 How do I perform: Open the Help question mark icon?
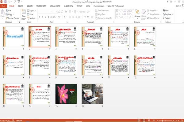pyautogui.click(x=167, y=2)
